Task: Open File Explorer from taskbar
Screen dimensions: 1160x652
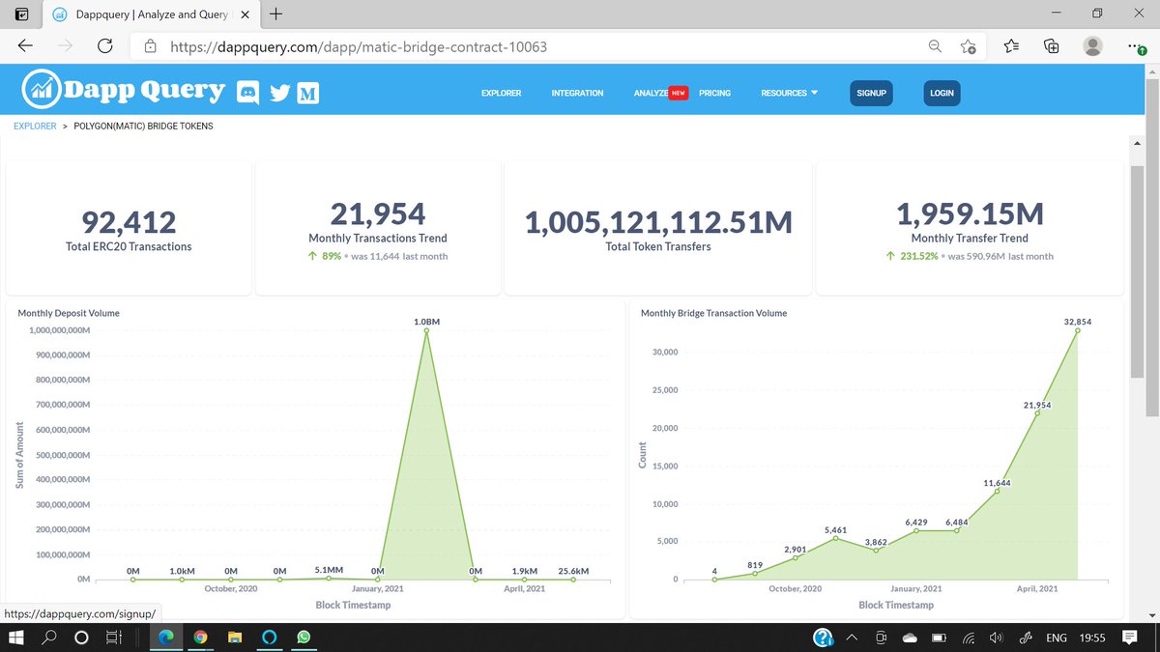Action: pos(235,638)
